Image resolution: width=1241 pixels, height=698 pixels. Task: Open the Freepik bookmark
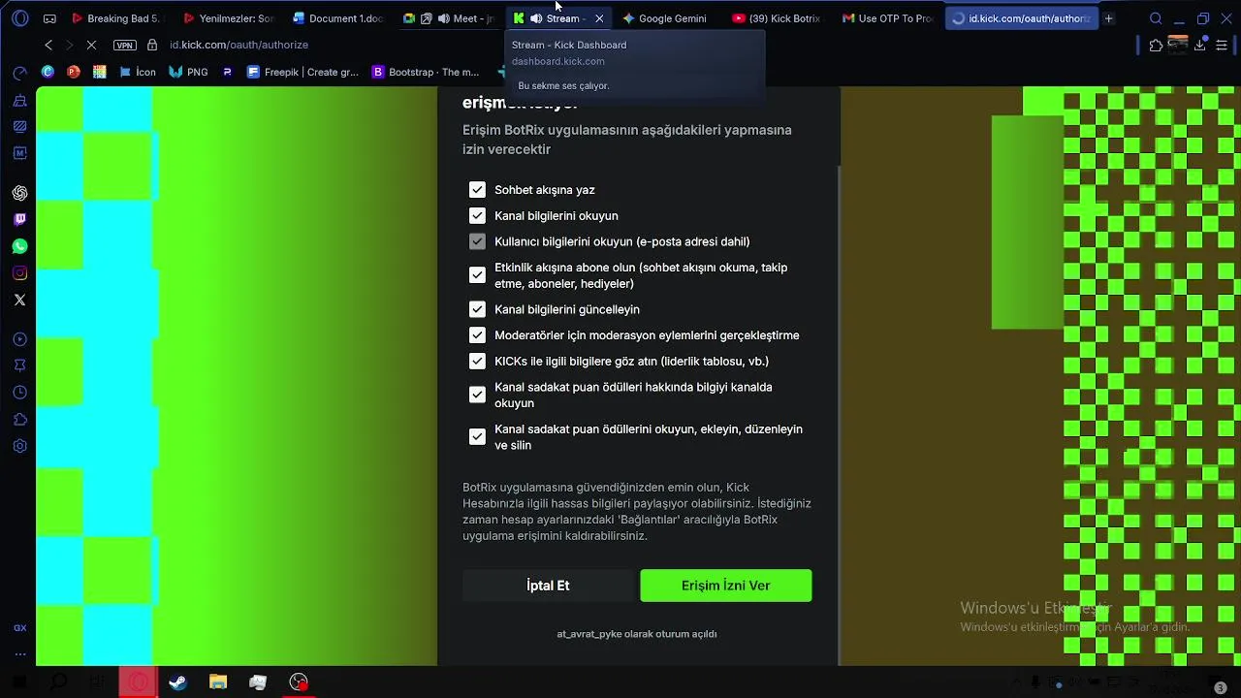click(302, 72)
